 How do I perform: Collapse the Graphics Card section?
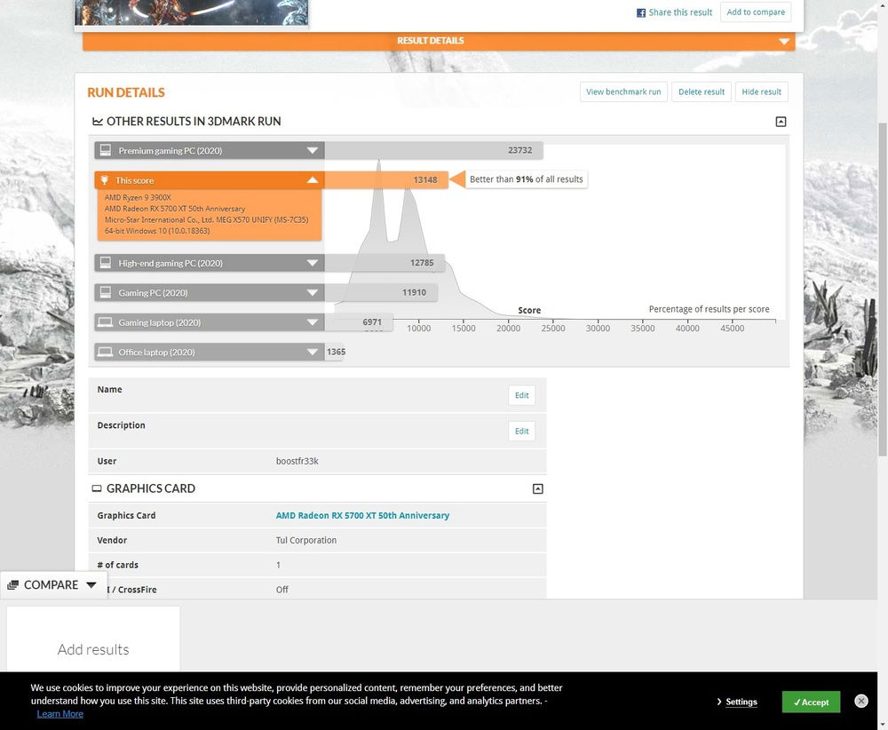(537, 488)
